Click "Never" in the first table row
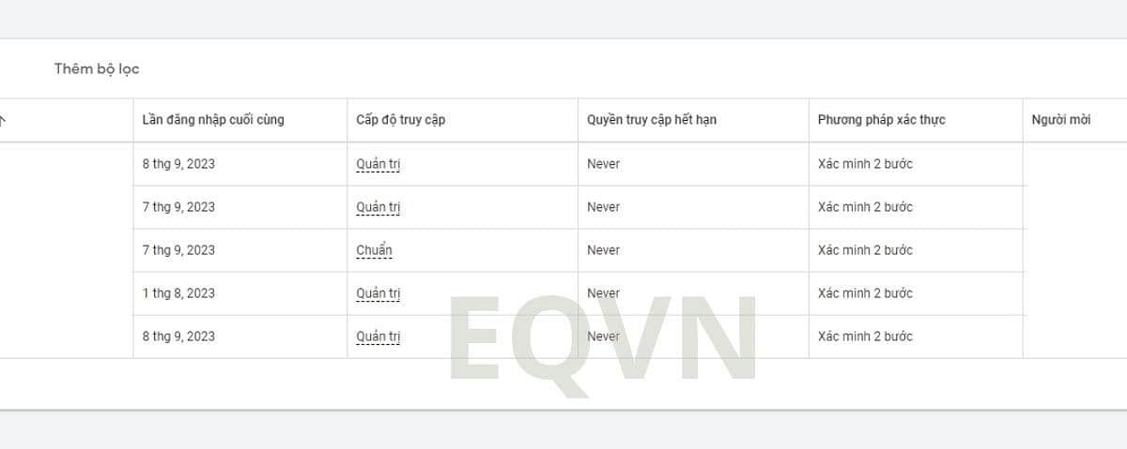1127x449 pixels. click(603, 164)
